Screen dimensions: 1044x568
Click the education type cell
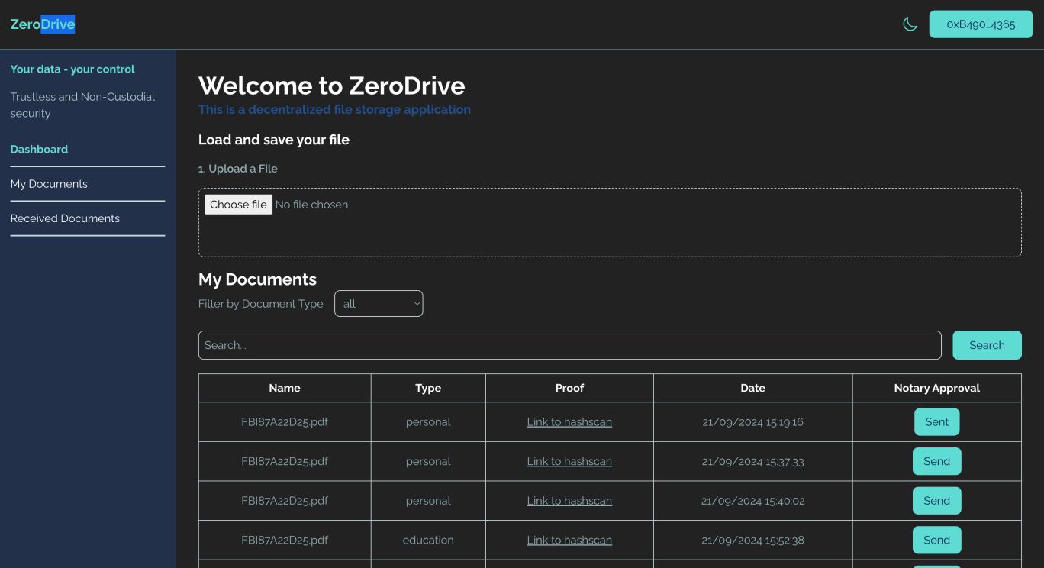[428, 540]
